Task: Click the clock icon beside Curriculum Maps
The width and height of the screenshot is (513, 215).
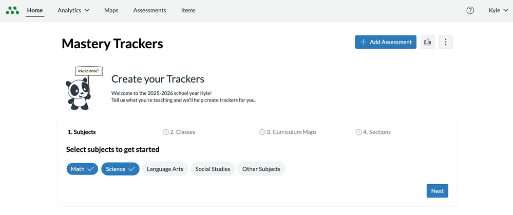Action: (x=262, y=132)
